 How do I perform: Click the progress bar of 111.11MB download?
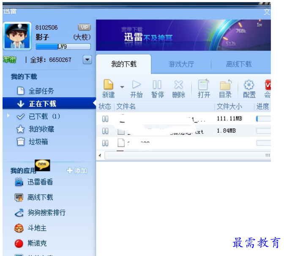pos(263,119)
